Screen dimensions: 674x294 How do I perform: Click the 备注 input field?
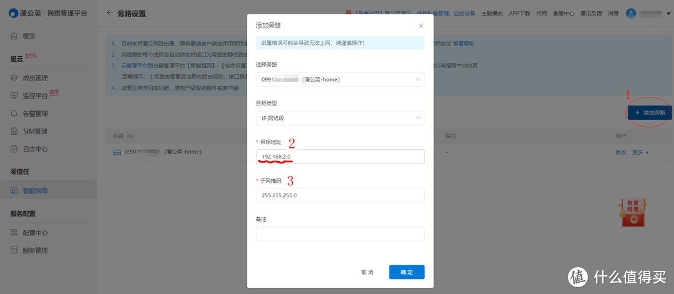tap(340, 234)
